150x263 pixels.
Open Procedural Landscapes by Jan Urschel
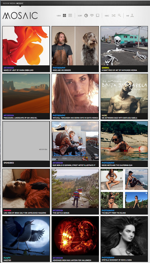[21, 118]
